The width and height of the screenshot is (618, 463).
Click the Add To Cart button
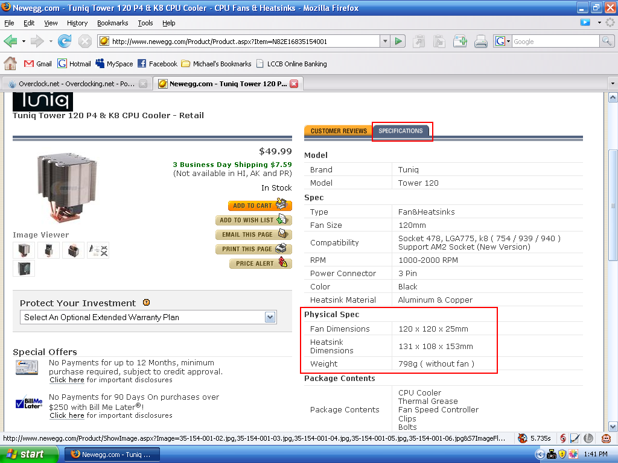260,205
